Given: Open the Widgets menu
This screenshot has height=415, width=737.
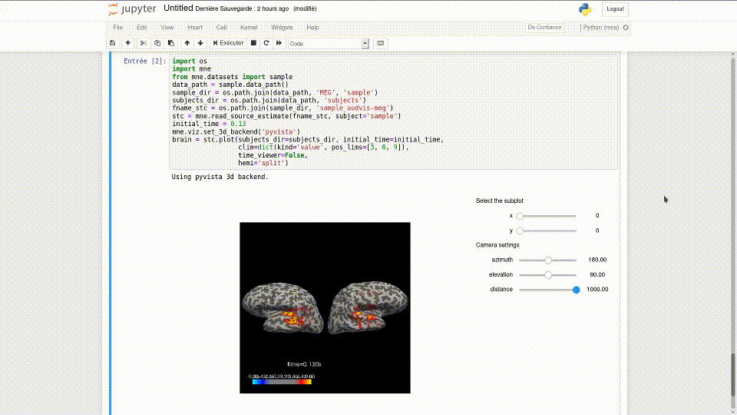Looking at the screenshot, I should pyautogui.click(x=282, y=28).
